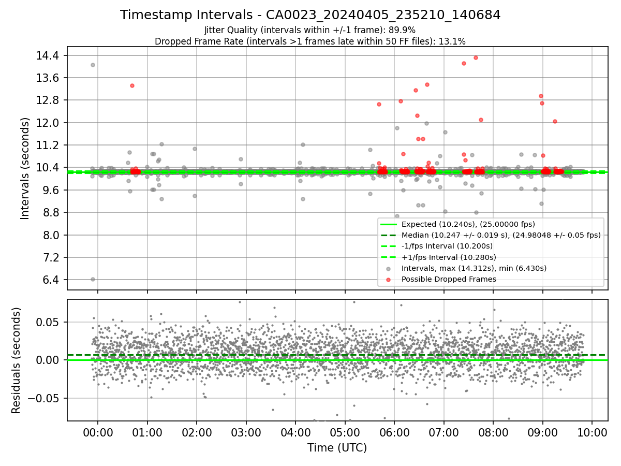
Task: Click the y-axis tick label "7.2"
Action: tap(50, 257)
